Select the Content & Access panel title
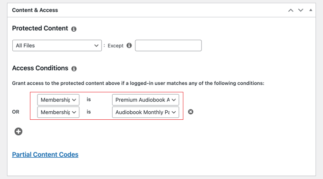The image size is (323, 179). [35, 10]
